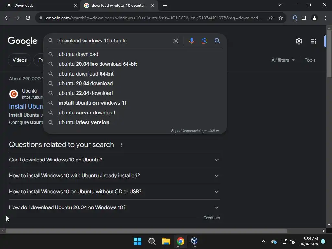Open taskbar Search
This screenshot has width=332, height=249.
click(152, 241)
